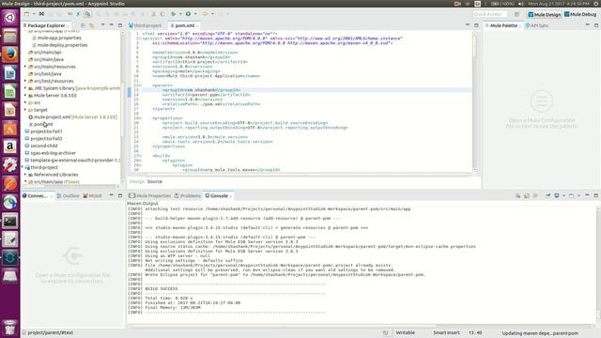Image resolution: width=601 pixels, height=338 pixels.
Task: Open the MUnit tab
Action: pos(92,195)
